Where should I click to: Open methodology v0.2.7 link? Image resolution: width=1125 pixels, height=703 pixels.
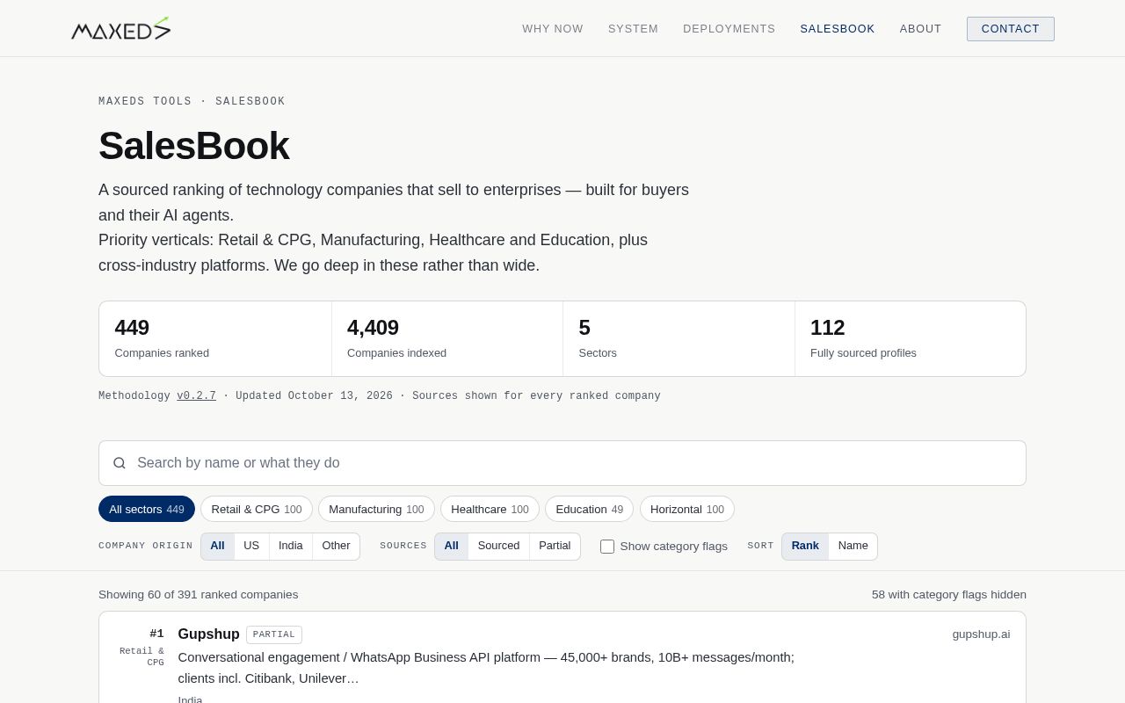point(196,396)
